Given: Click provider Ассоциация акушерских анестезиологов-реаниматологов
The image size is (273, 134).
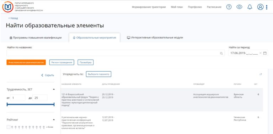Looking at the screenshot, I should click(211, 96).
